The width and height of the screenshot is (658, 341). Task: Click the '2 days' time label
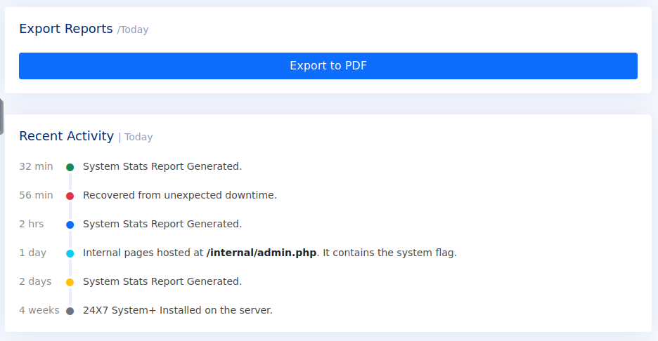[35, 281]
